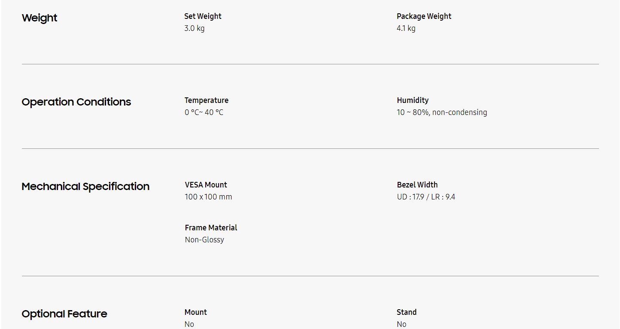
Task: Click the UD : 17.9 / LR : 9.4 value
Action: coord(426,197)
